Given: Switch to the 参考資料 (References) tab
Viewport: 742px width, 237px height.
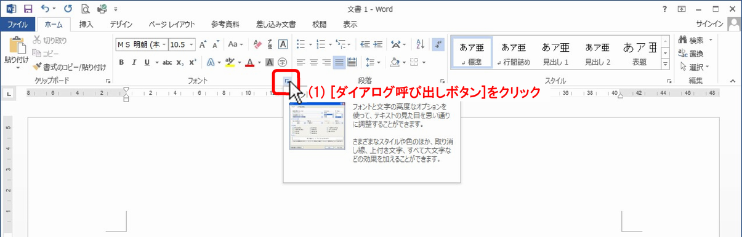Looking at the screenshot, I should point(225,25).
